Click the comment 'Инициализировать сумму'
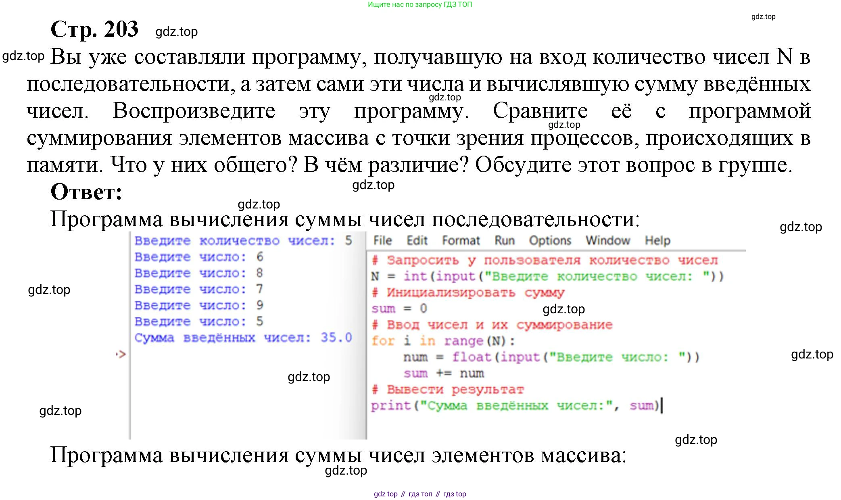 click(x=468, y=293)
